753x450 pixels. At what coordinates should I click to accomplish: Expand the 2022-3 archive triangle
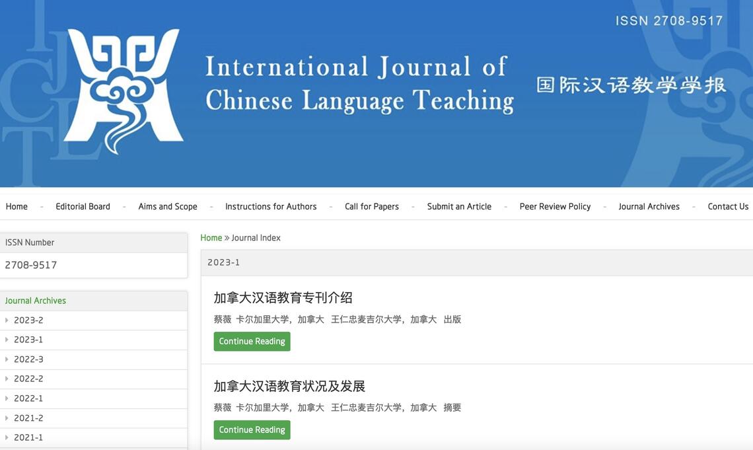click(7, 359)
